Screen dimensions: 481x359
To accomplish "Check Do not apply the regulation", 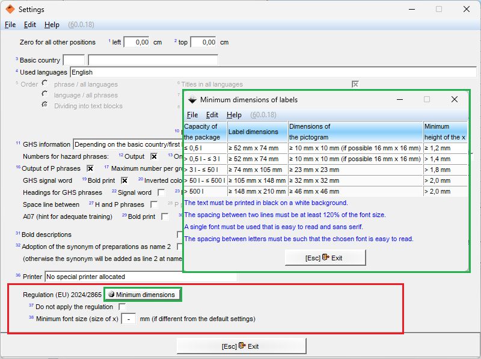I will [122, 307].
